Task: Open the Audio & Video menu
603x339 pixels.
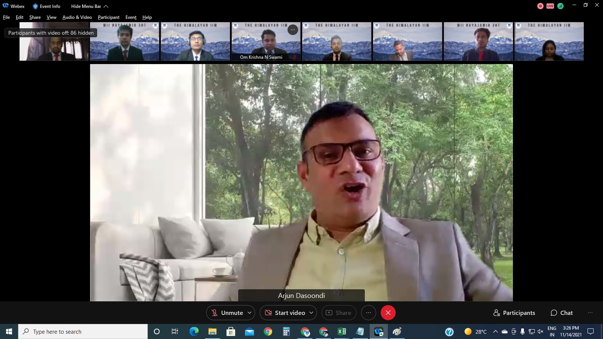Action: 77,17
